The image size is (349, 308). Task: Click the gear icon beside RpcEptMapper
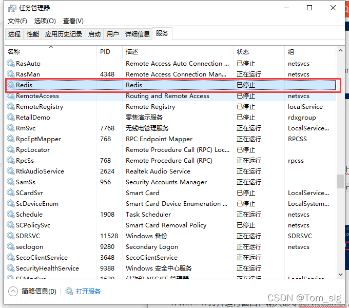click(x=11, y=139)
